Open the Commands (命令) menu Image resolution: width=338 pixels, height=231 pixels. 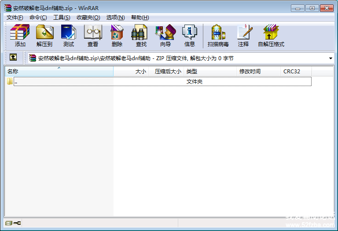coord(38,18)
